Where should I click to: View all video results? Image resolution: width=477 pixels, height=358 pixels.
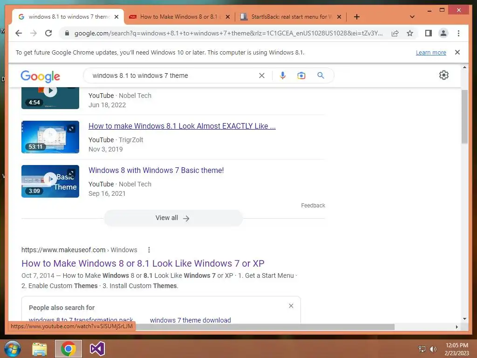[x=173, y=218]
